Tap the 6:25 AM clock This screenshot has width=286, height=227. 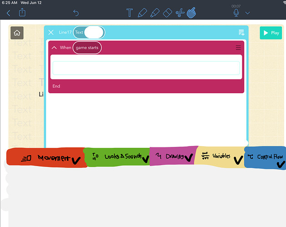coord(10,3)
